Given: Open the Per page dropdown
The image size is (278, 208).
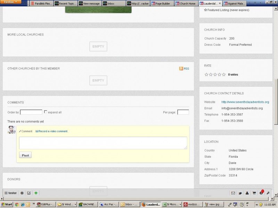Looking at the screenshot, I should pyautogui.click(x=183, y=112).
